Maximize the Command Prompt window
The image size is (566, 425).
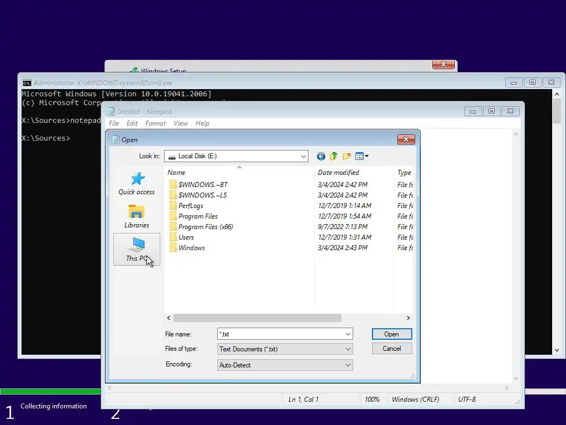tap(532, 82)
